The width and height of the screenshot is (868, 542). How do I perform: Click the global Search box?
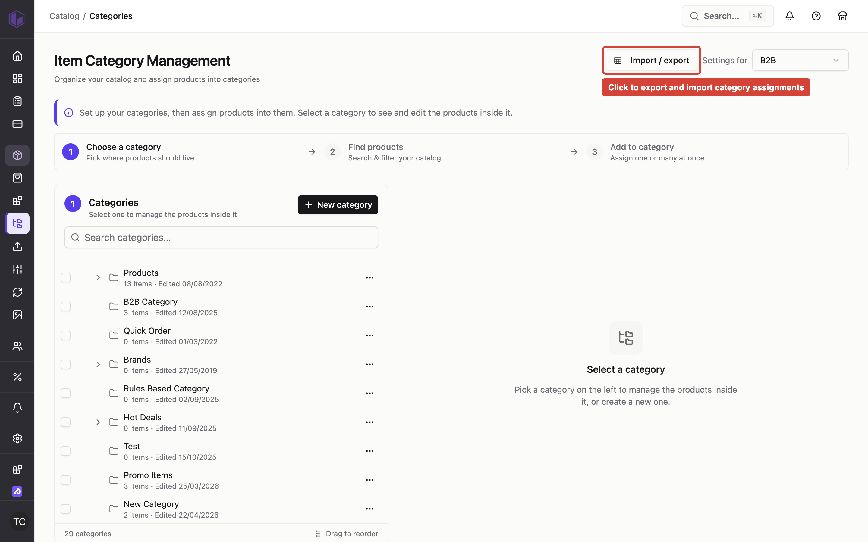(x=727, y=16)
